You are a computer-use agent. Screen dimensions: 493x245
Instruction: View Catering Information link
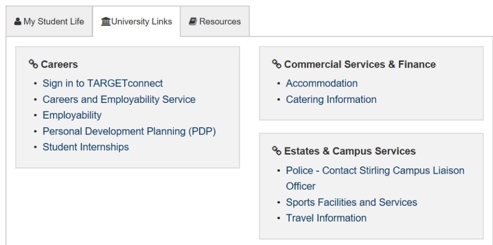click(x=331, y=99)
